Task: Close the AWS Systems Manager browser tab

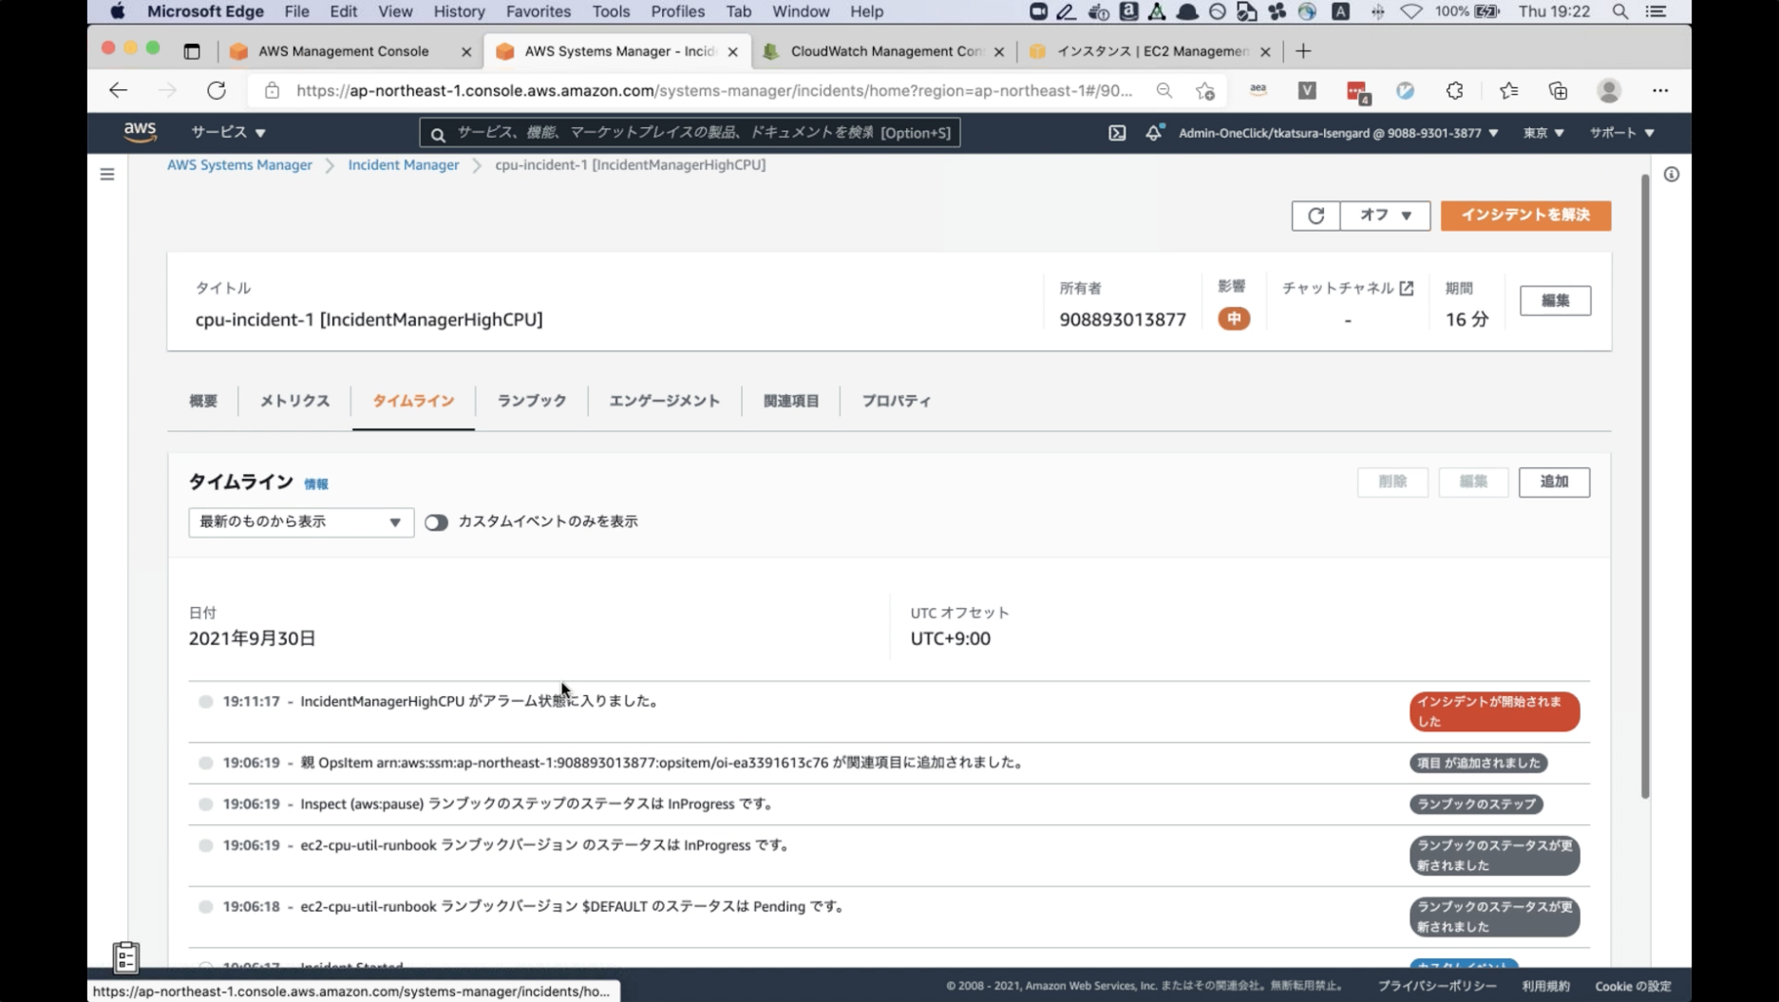Action: [x=732, y=52]
